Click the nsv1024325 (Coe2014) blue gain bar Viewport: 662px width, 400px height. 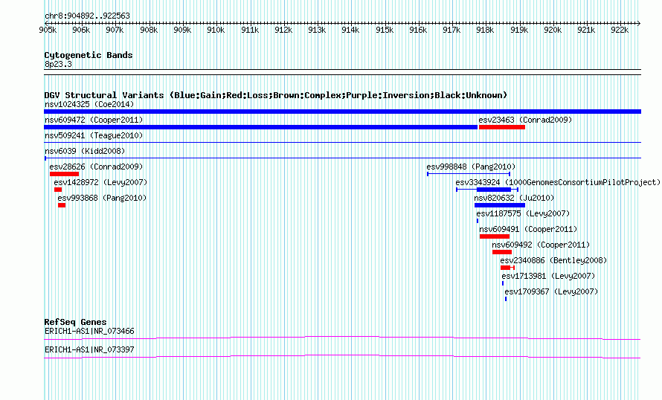coord(342,112)
